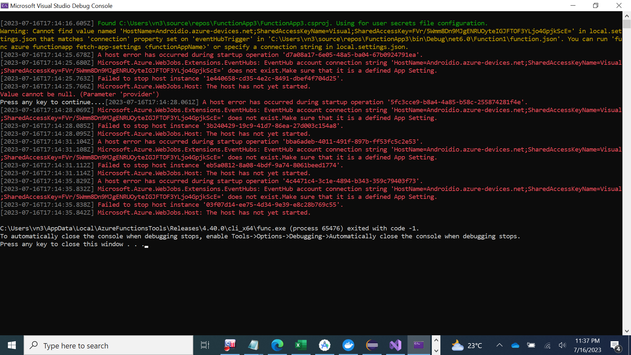The width and height of the screenshot is (631, 355).
Task: Expand hidden system tray icons
Action: [x=499, y=345]
